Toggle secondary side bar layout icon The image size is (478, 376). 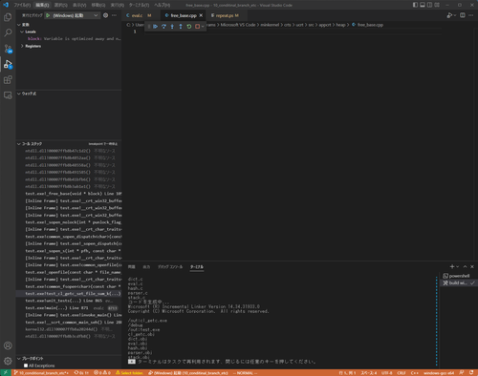(x=429, y=5)
